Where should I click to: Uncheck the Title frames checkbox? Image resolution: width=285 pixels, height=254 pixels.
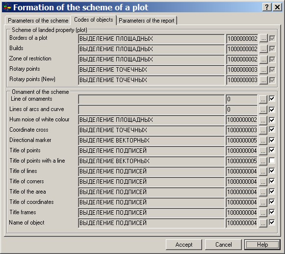pos(272,212)
